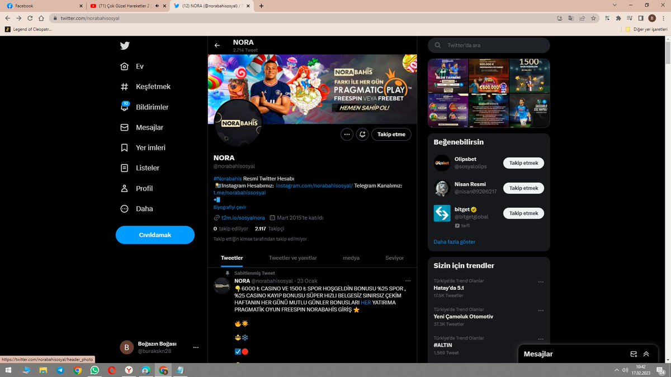Image resolution: width=671 pixels, height=377 pixels.
Task: Open Legend of Cleopatr... bookmark
Action: click(28, 29)
